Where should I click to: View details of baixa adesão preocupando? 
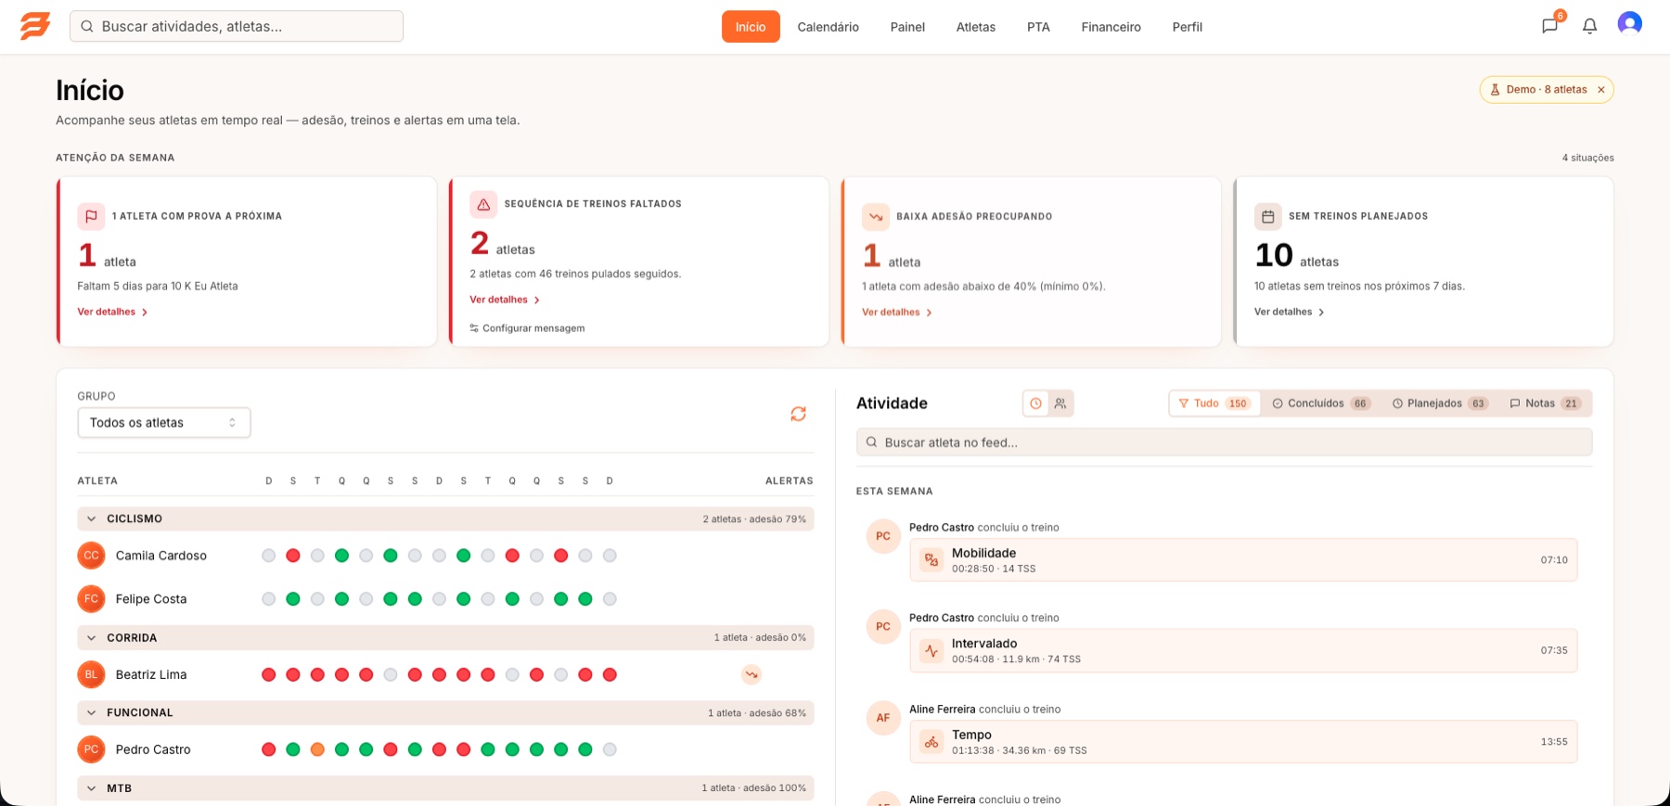[x=897, y=313]
